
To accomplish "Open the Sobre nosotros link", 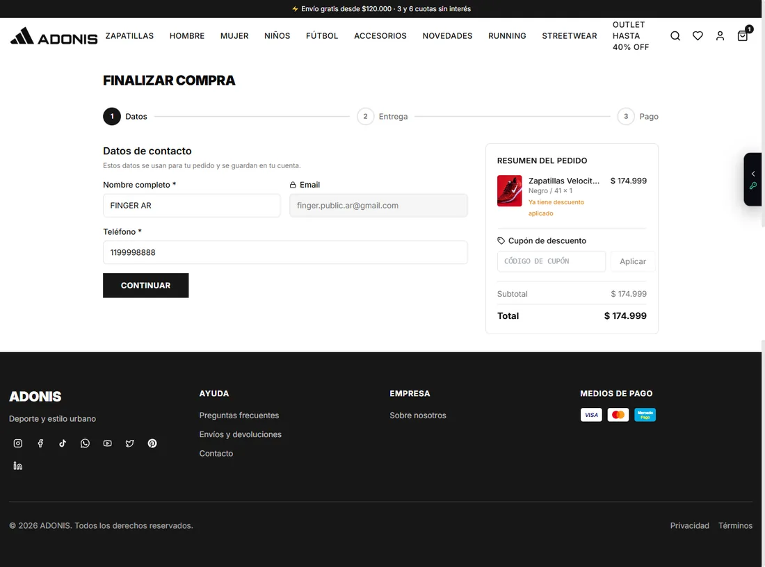I will (418, 416).
